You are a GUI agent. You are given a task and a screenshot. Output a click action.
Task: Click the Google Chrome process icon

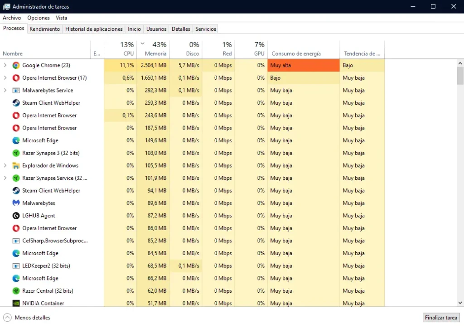point(16,65)
